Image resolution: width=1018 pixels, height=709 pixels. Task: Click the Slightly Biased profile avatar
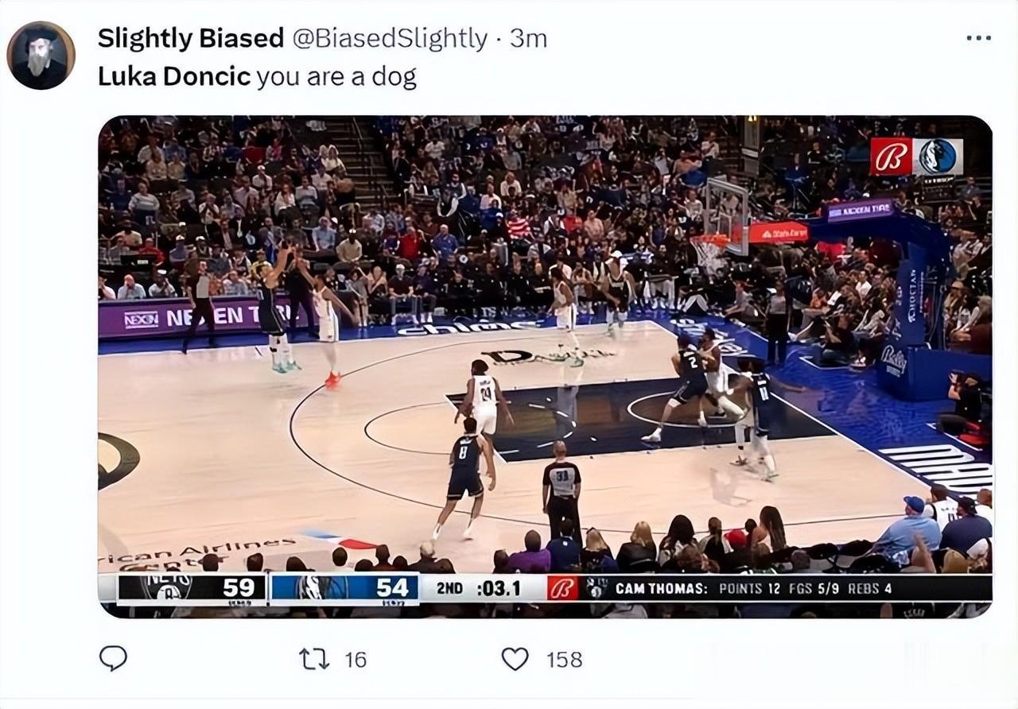(41, 55)
